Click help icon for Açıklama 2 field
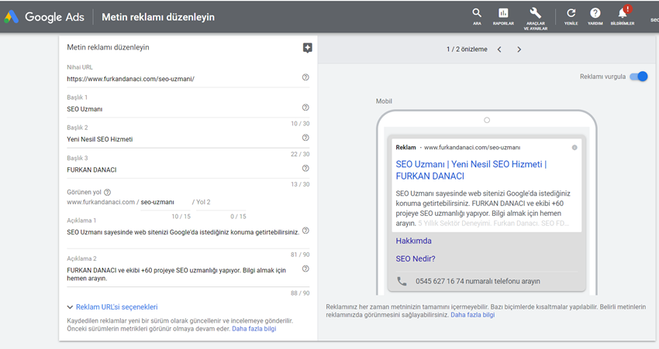The image size is (659, 349). 305,269
